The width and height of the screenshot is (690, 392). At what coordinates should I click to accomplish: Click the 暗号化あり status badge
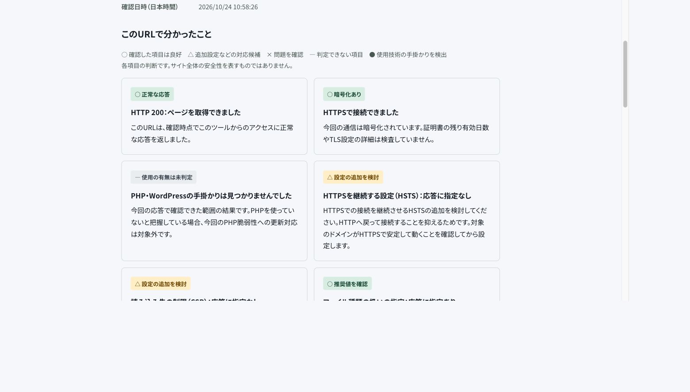pos(344,94)
